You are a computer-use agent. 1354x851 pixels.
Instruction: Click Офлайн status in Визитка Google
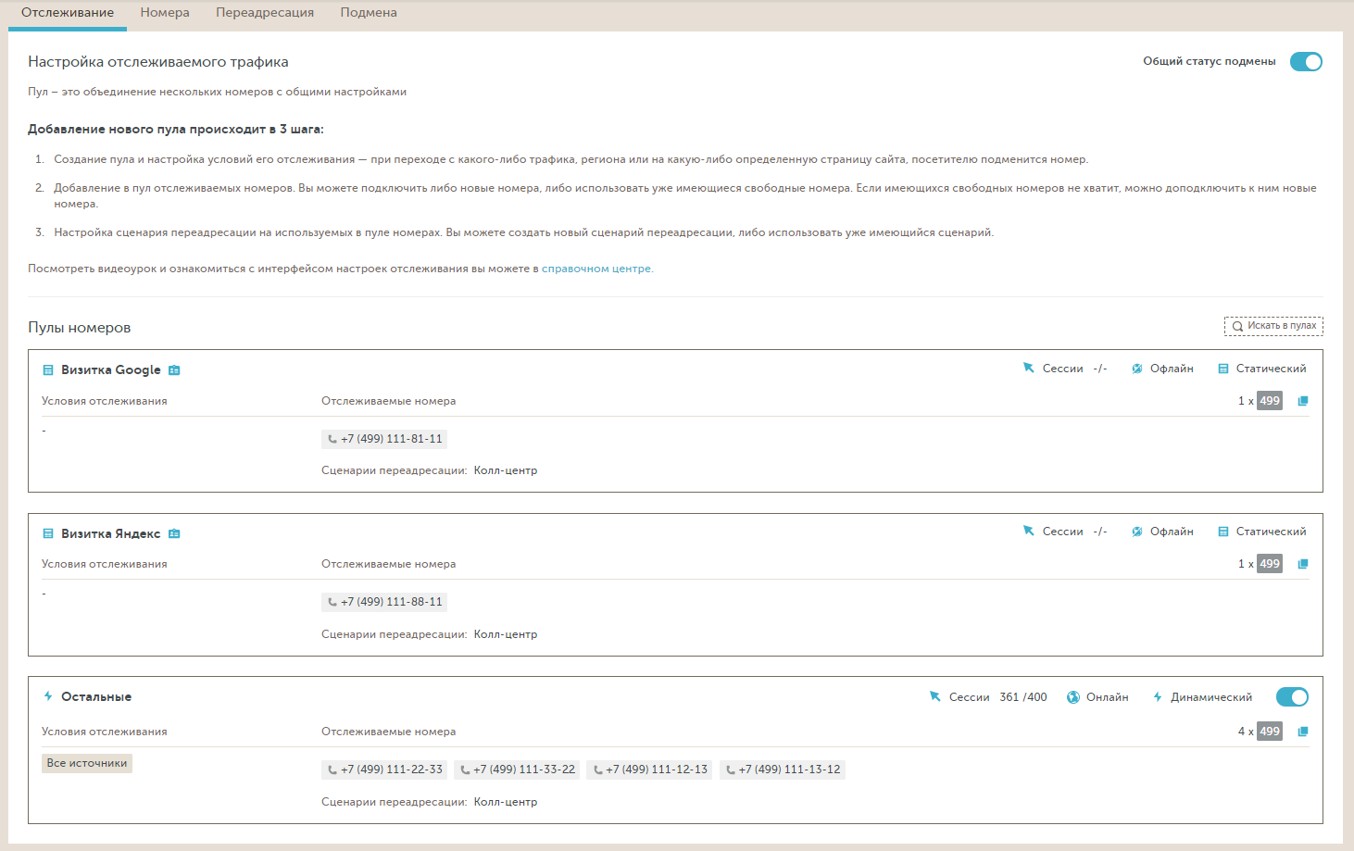1172,369
